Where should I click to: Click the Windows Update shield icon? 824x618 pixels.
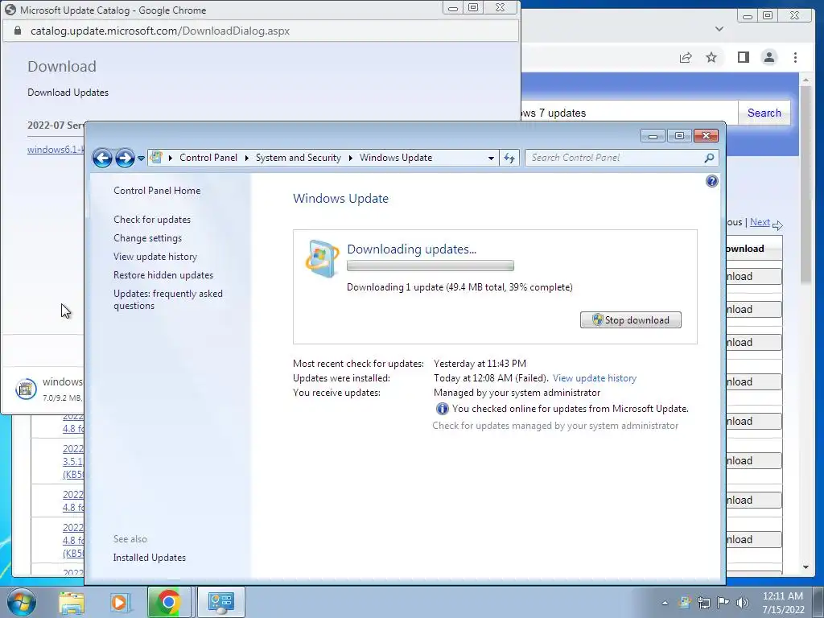[322, 258]
